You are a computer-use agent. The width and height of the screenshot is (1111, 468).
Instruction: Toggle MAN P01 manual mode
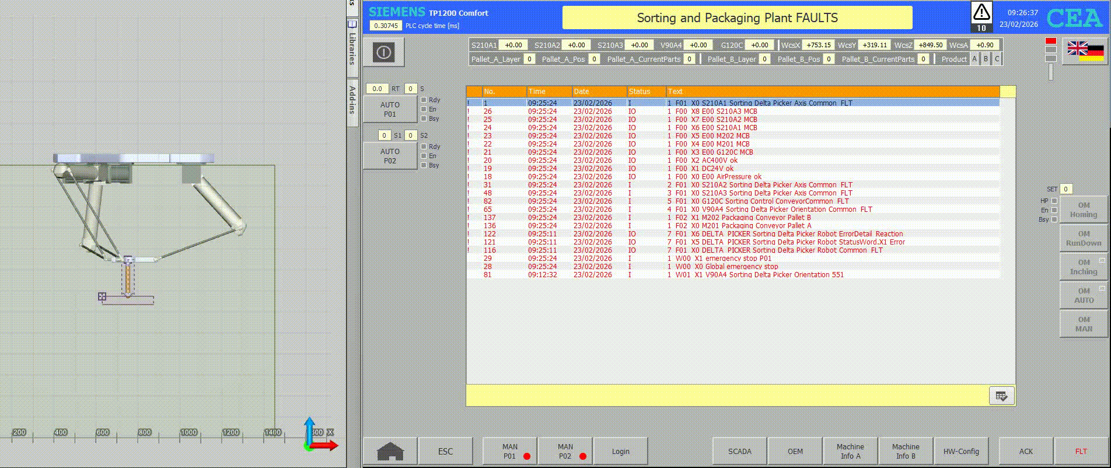click(510, 451)
